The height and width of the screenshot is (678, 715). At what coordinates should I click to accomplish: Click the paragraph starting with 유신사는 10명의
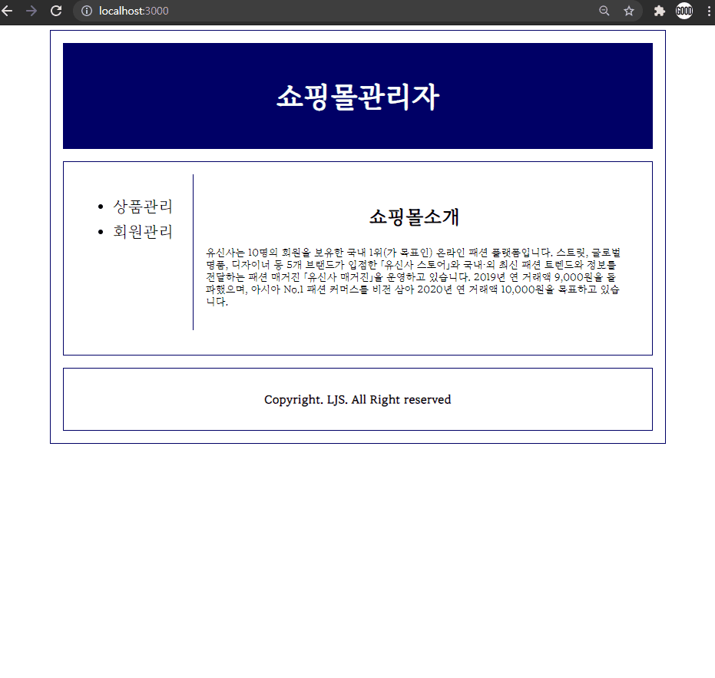[413, 276]
